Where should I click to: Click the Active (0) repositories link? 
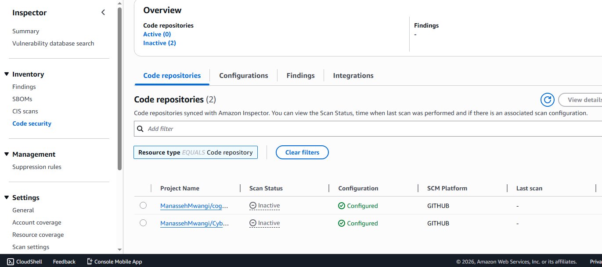click(157, 34)
